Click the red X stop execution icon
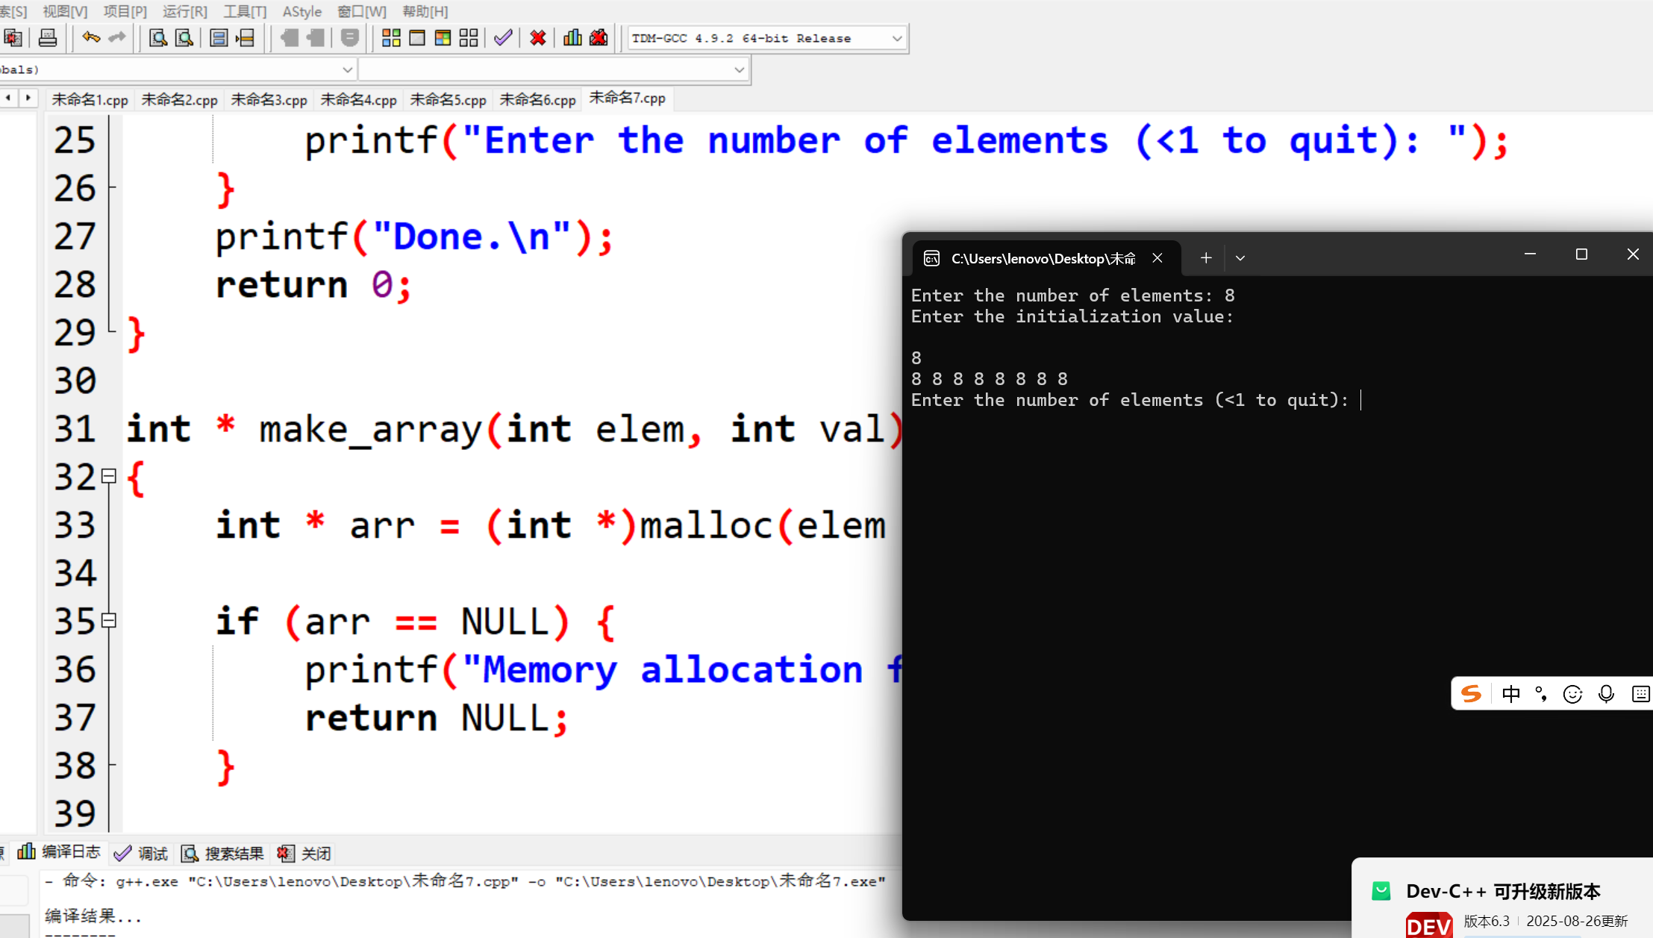The image size is (1653, 938). pyautogui.click(x=537, y=38)
